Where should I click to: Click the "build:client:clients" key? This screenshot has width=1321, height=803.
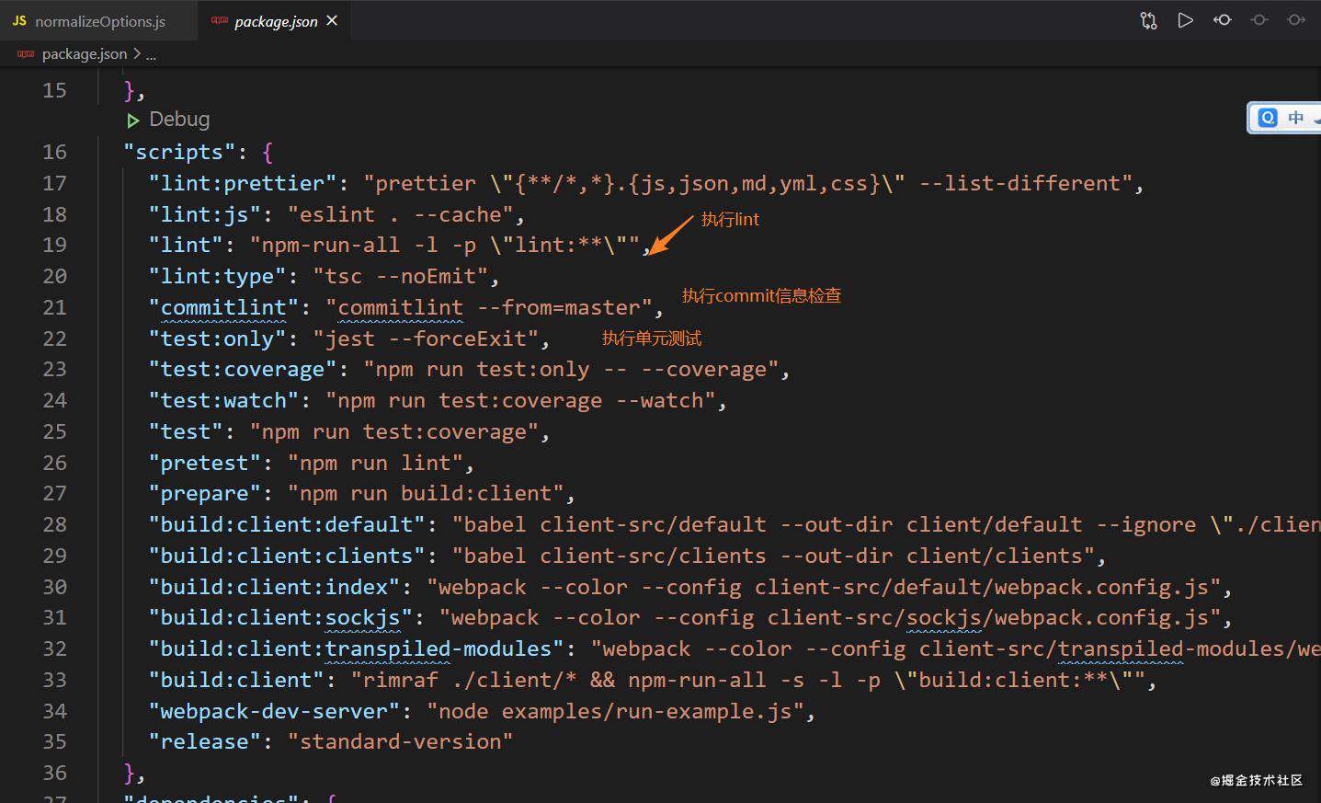[x=287, y=556]
